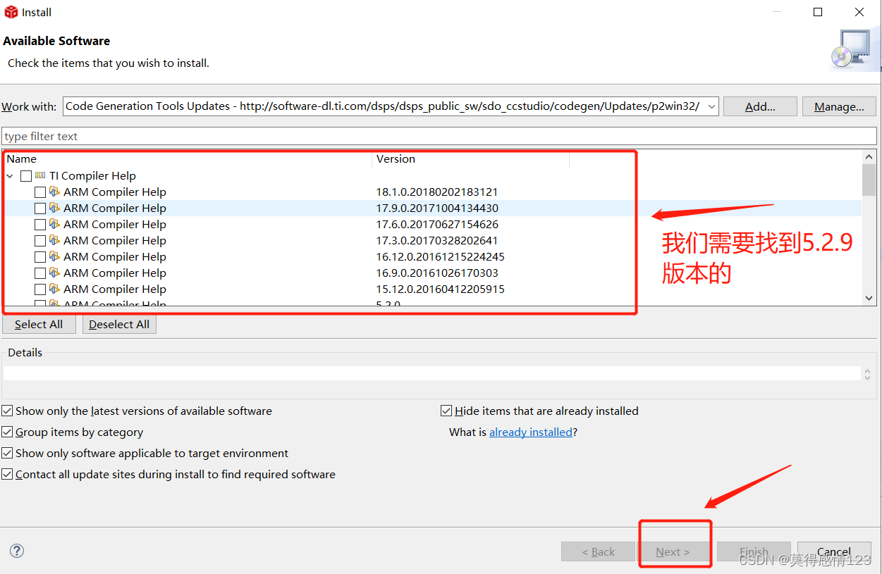The width and height of the screenshot is (882, 574).
Task: Click version text 16.9.0.20161026170303
Action: pos(437,273)
